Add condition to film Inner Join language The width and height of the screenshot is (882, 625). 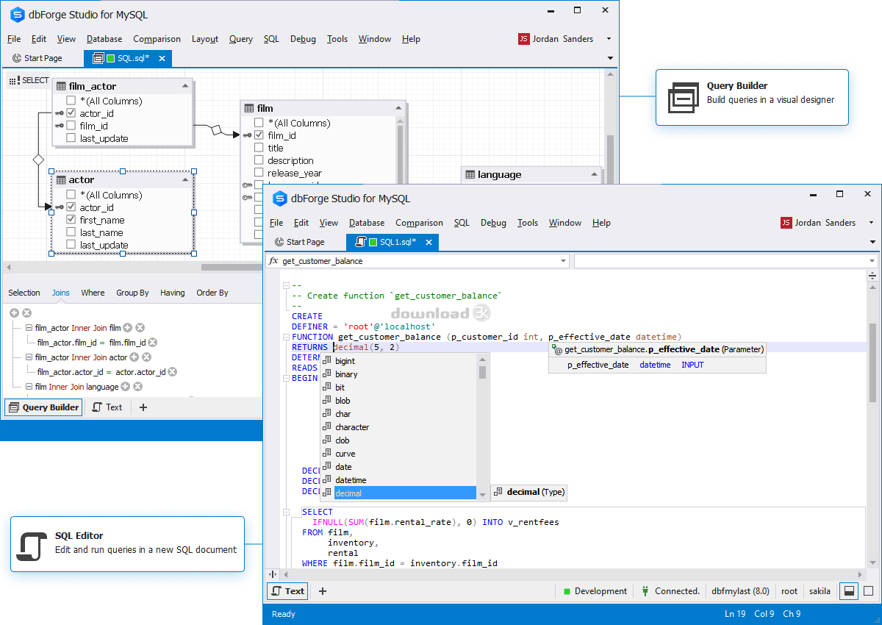[125, 387]
